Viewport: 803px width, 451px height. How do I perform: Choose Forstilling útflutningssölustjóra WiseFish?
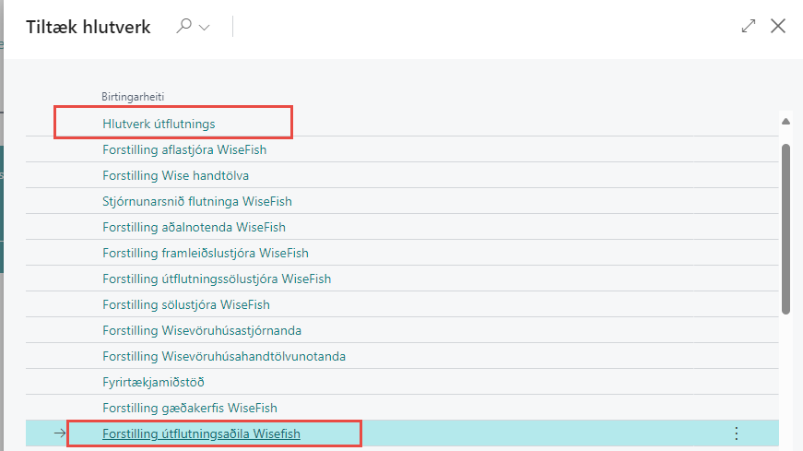tap(217, 279)
